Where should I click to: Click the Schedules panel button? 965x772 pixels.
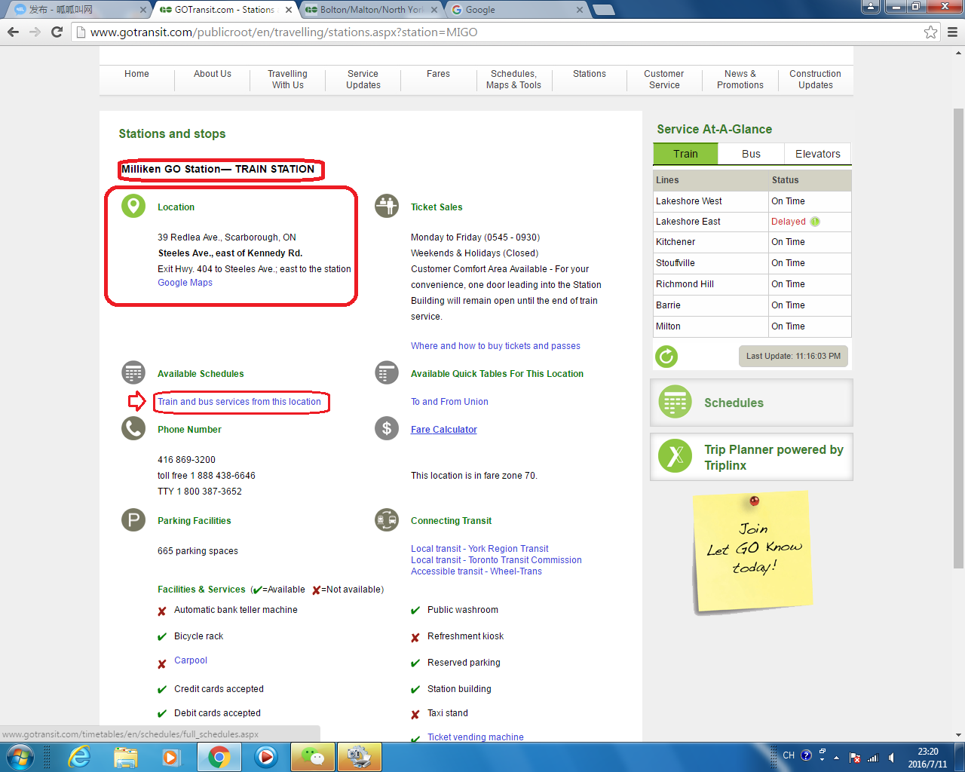point(752,403)
